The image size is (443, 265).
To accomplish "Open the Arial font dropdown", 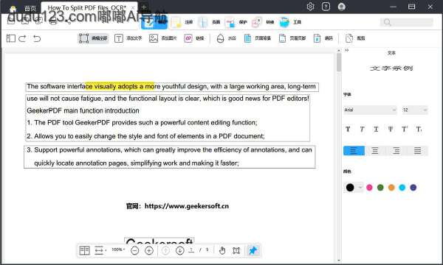I will pos(370,110).
